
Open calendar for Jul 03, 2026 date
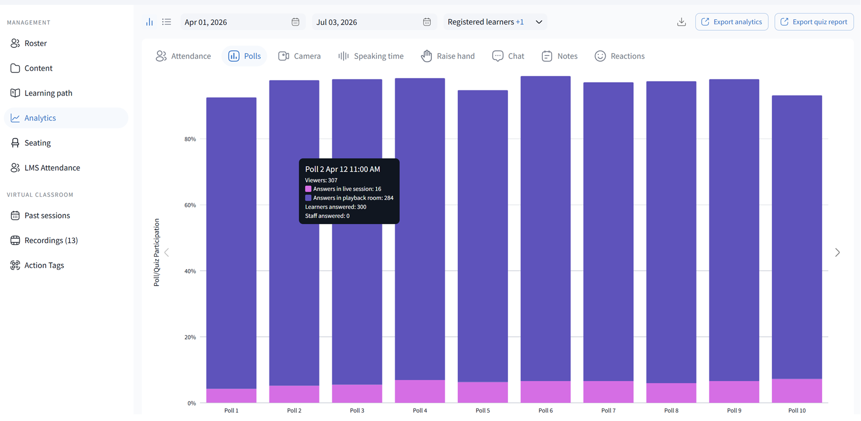427,22
